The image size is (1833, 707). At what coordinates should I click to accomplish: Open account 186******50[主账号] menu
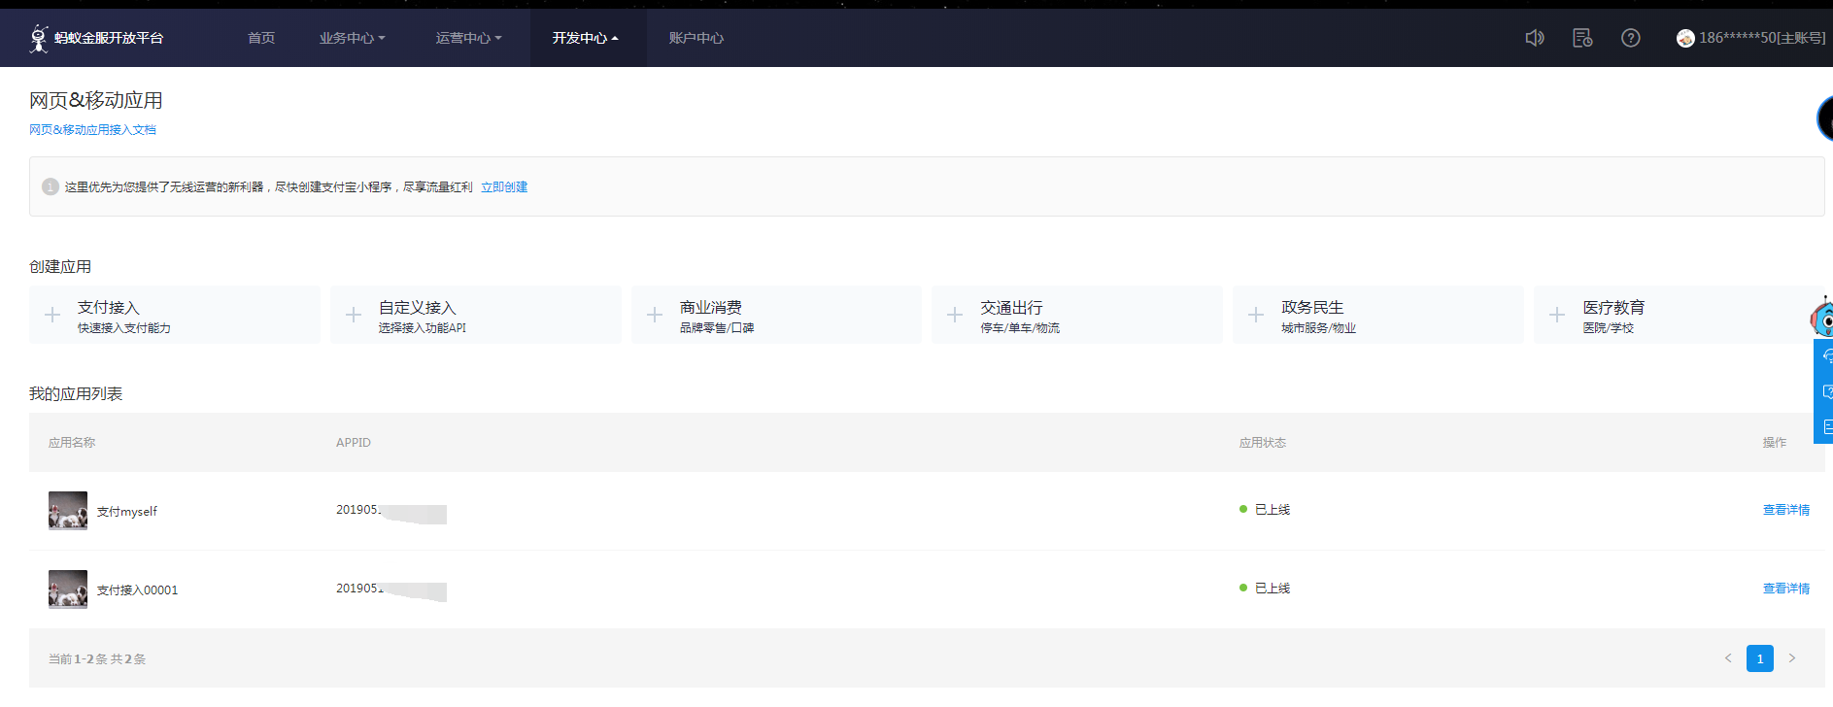(1762, 38)
